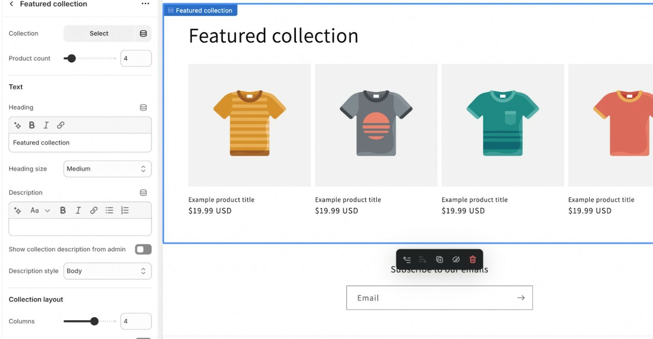Duplicate the Featured collection section
Screen dimensions: 653x339
(x=439, y=260)
